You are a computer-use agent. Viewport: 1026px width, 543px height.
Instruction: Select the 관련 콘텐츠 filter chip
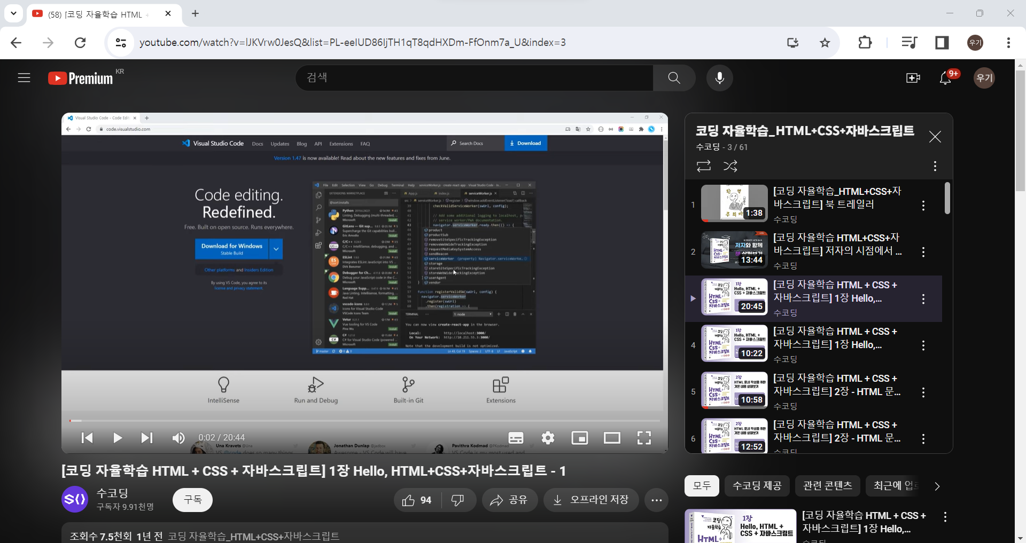tap(827, 486)
